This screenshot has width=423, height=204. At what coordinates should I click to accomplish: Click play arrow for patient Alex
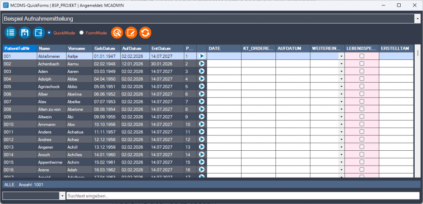click(x=202, y=102)
